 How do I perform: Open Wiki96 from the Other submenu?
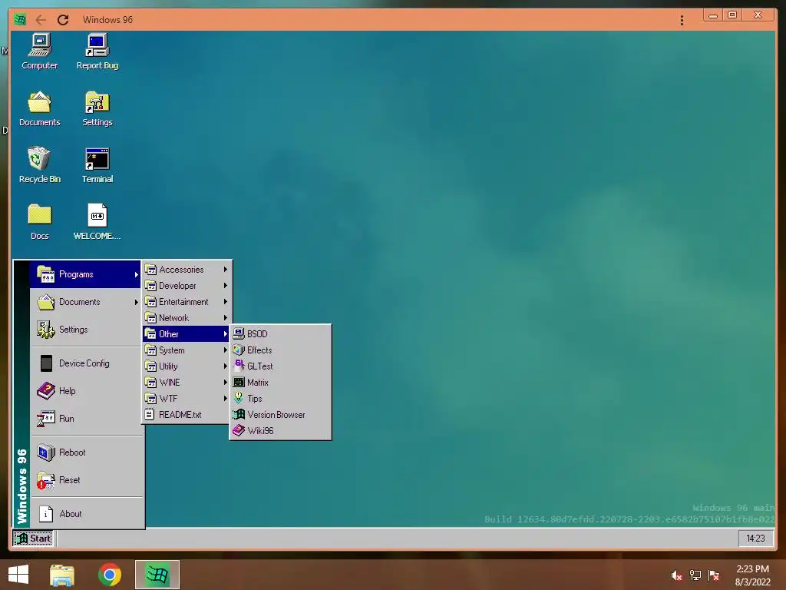click(x=280, y=430)
